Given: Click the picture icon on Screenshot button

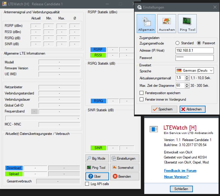Looking at the screenshot, I should [x=115, y=167].
